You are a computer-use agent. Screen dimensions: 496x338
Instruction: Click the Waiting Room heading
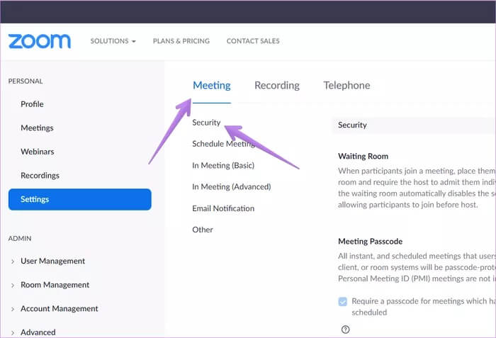pos(363,157)
